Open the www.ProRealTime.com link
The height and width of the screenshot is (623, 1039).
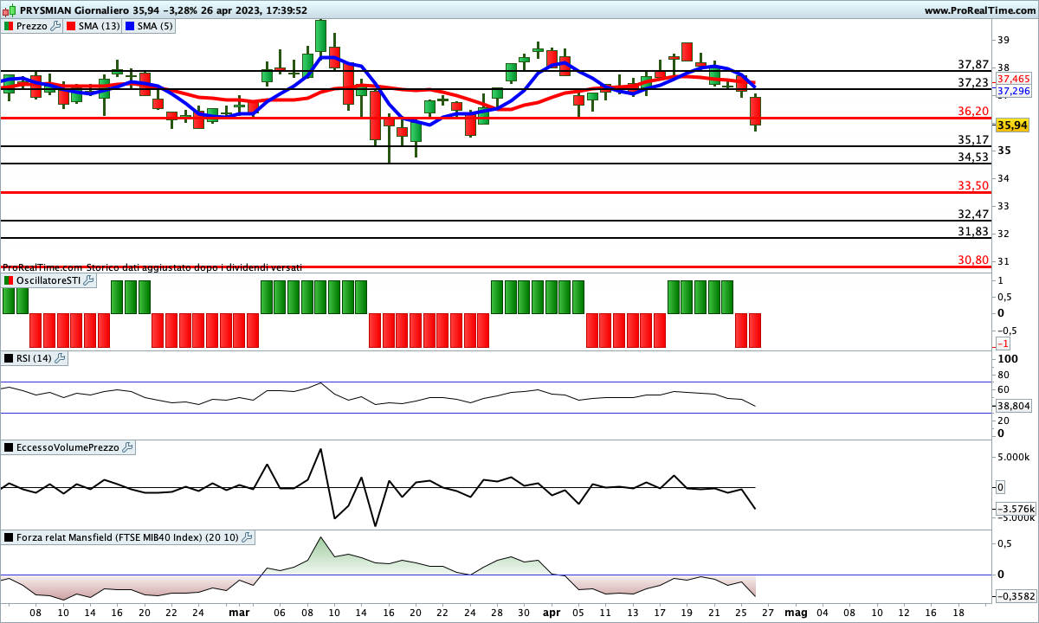click(979, 10)
